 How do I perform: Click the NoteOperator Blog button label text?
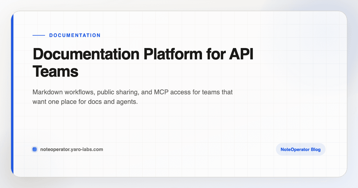coord(300,149)
